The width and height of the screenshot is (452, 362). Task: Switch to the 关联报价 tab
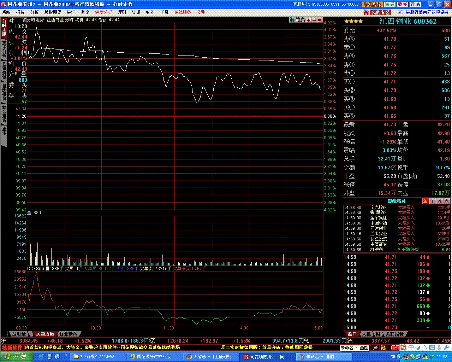tap(394, 334)
